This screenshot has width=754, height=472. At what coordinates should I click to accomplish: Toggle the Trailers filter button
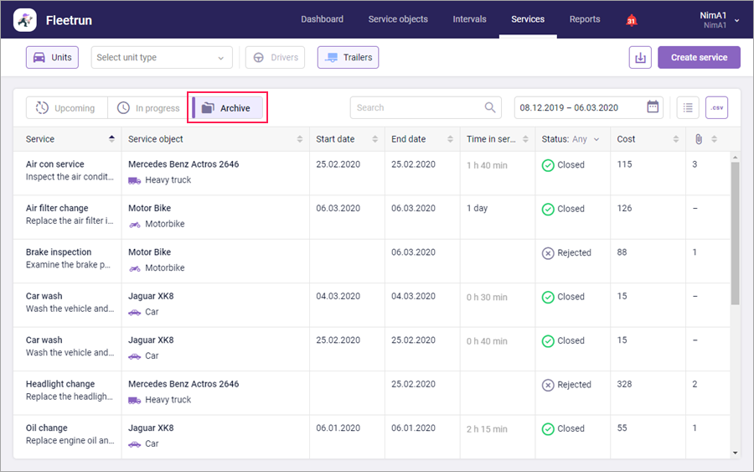click(348, 58)
